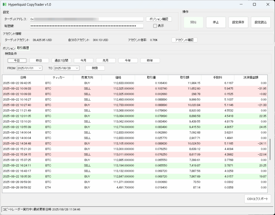Filter by 今日 button
The height and width of the screenshot is (215, 275).
pyautogui.click(x=17, y=60)
